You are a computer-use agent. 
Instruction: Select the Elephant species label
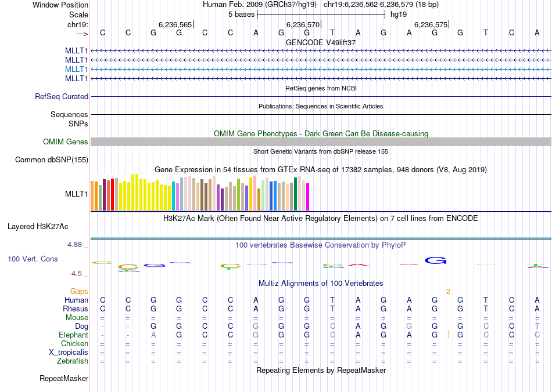tap(73, 335)
